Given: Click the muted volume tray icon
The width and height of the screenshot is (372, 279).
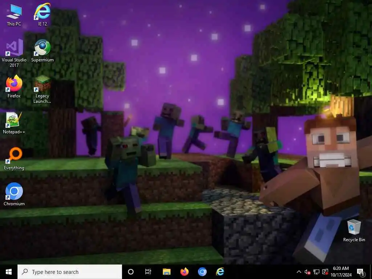Looking at the screenshot, I should click(307, 272).
